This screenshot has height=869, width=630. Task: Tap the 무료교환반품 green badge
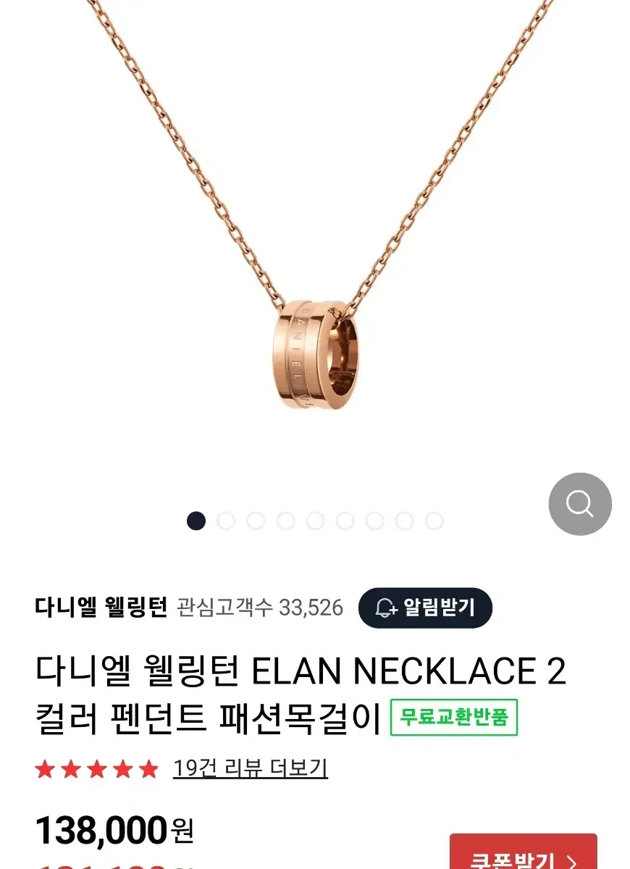click(454, 718)
